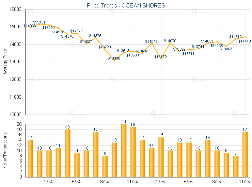This screenshot has height=187, width=252.
Task: Select the bar showing 19 transactions
Action: (133, 152)
